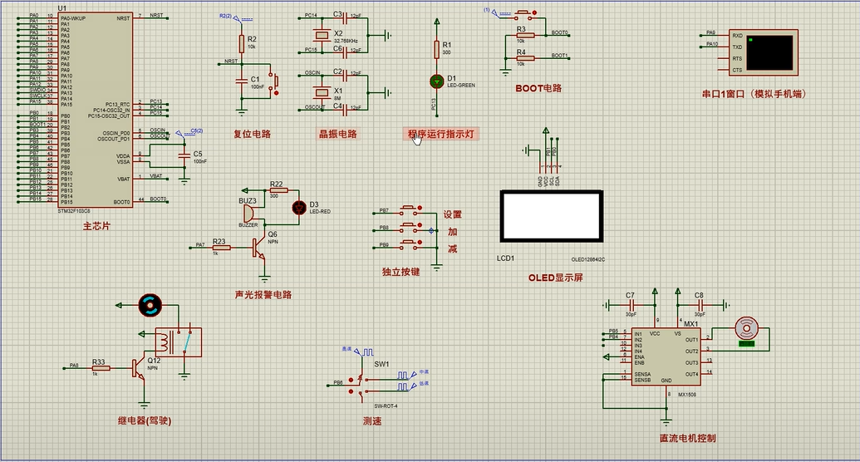Click the 直流电机控制 label

click(x=688, y=439)
